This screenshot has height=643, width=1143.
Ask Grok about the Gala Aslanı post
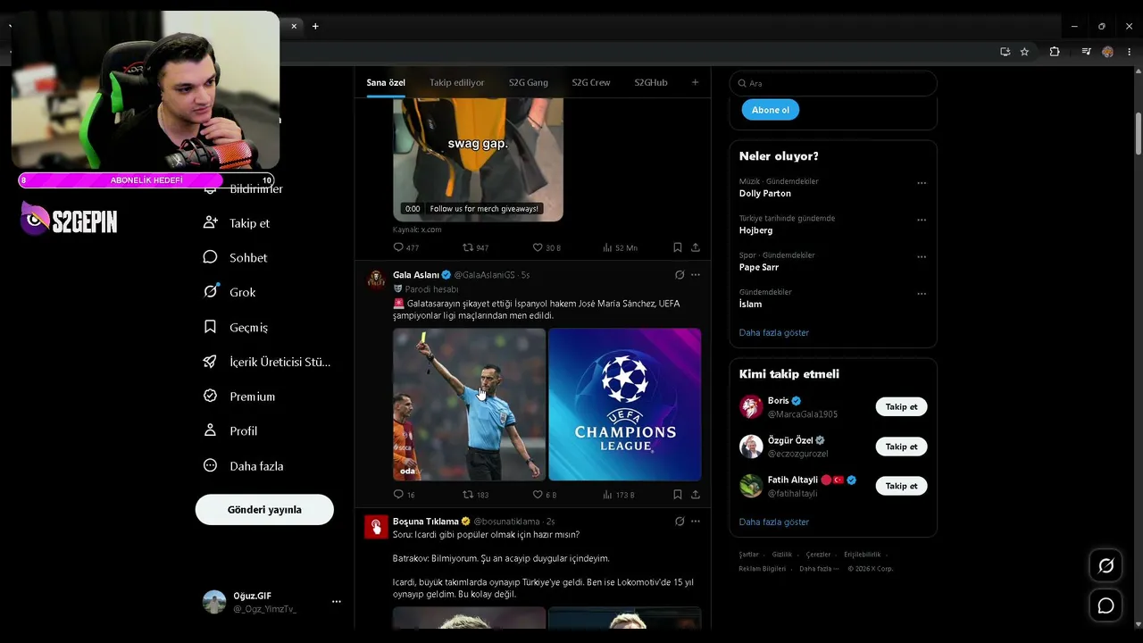[x=680, y=275]
